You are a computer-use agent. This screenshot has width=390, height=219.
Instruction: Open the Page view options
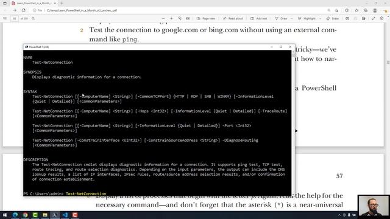[x=206, y=18]
